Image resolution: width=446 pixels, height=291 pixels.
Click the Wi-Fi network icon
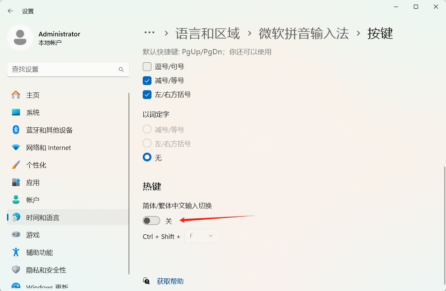tap(16, 148)
